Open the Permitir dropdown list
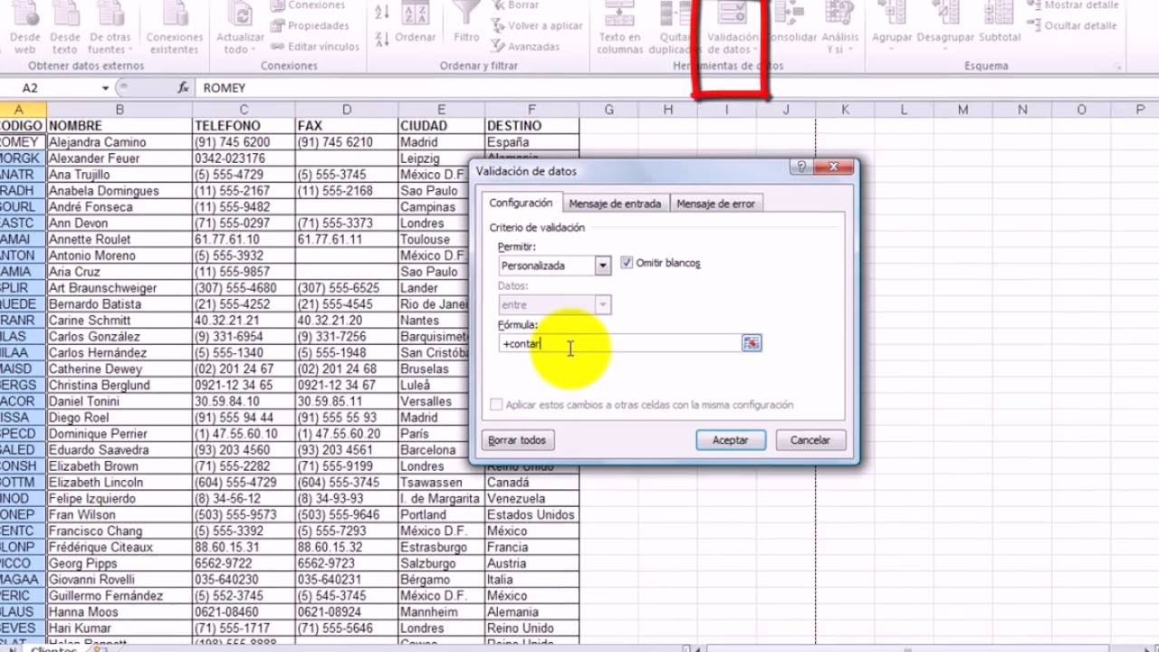The height and width of the screenshot is (652, 1159). (603, 265)
